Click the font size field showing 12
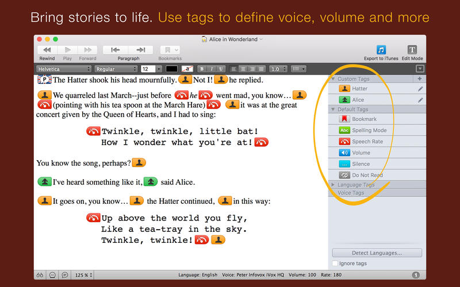This screenshot has width=460, height=287. 148,69
